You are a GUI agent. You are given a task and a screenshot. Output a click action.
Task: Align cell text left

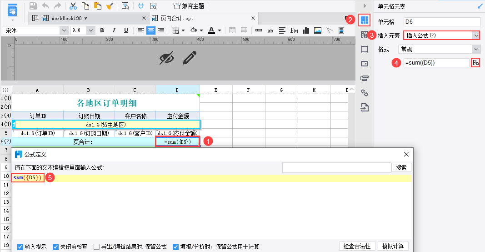pyautogui.click(x=141, y=30)
